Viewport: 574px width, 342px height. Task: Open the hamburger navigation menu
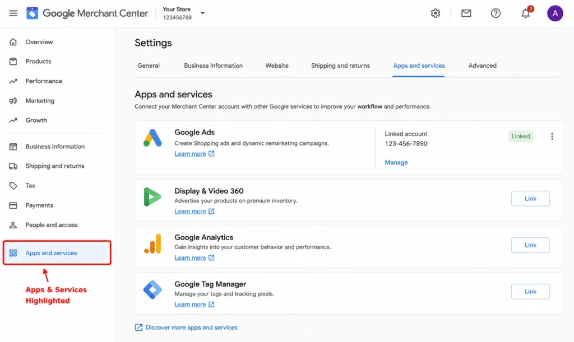(13, 13)
